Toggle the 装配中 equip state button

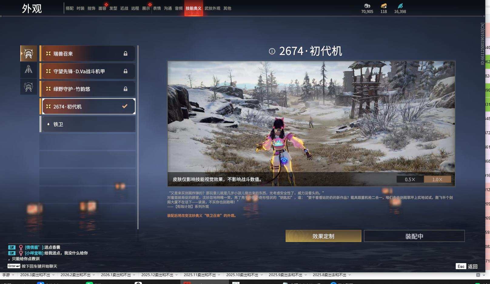pos(414,236)
